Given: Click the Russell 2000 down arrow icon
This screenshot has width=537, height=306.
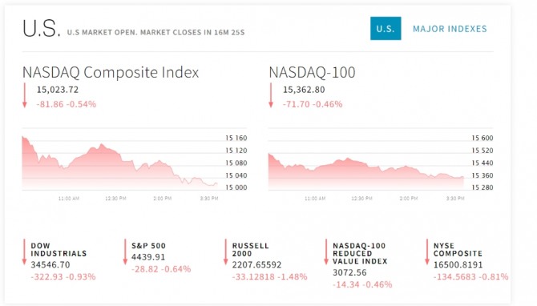Looking at the screenshot, I should (225, 252).
